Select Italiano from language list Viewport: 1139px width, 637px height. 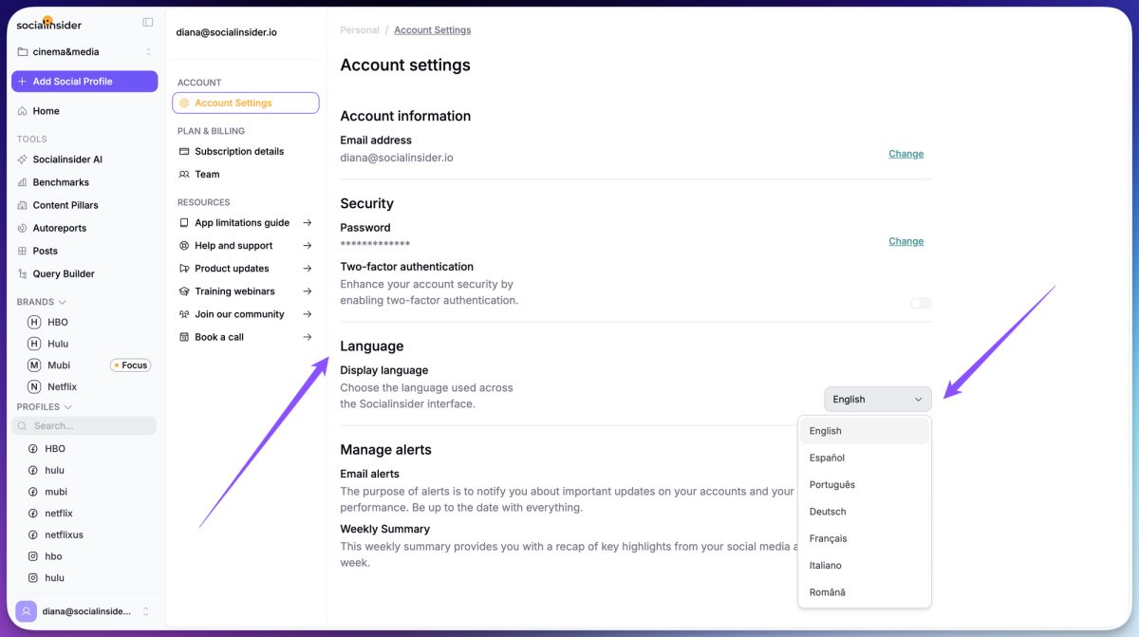coord(865,566)
